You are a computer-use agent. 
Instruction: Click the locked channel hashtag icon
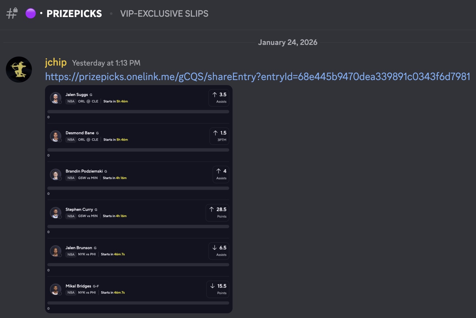pyautogui.click(x=12, y=14)
